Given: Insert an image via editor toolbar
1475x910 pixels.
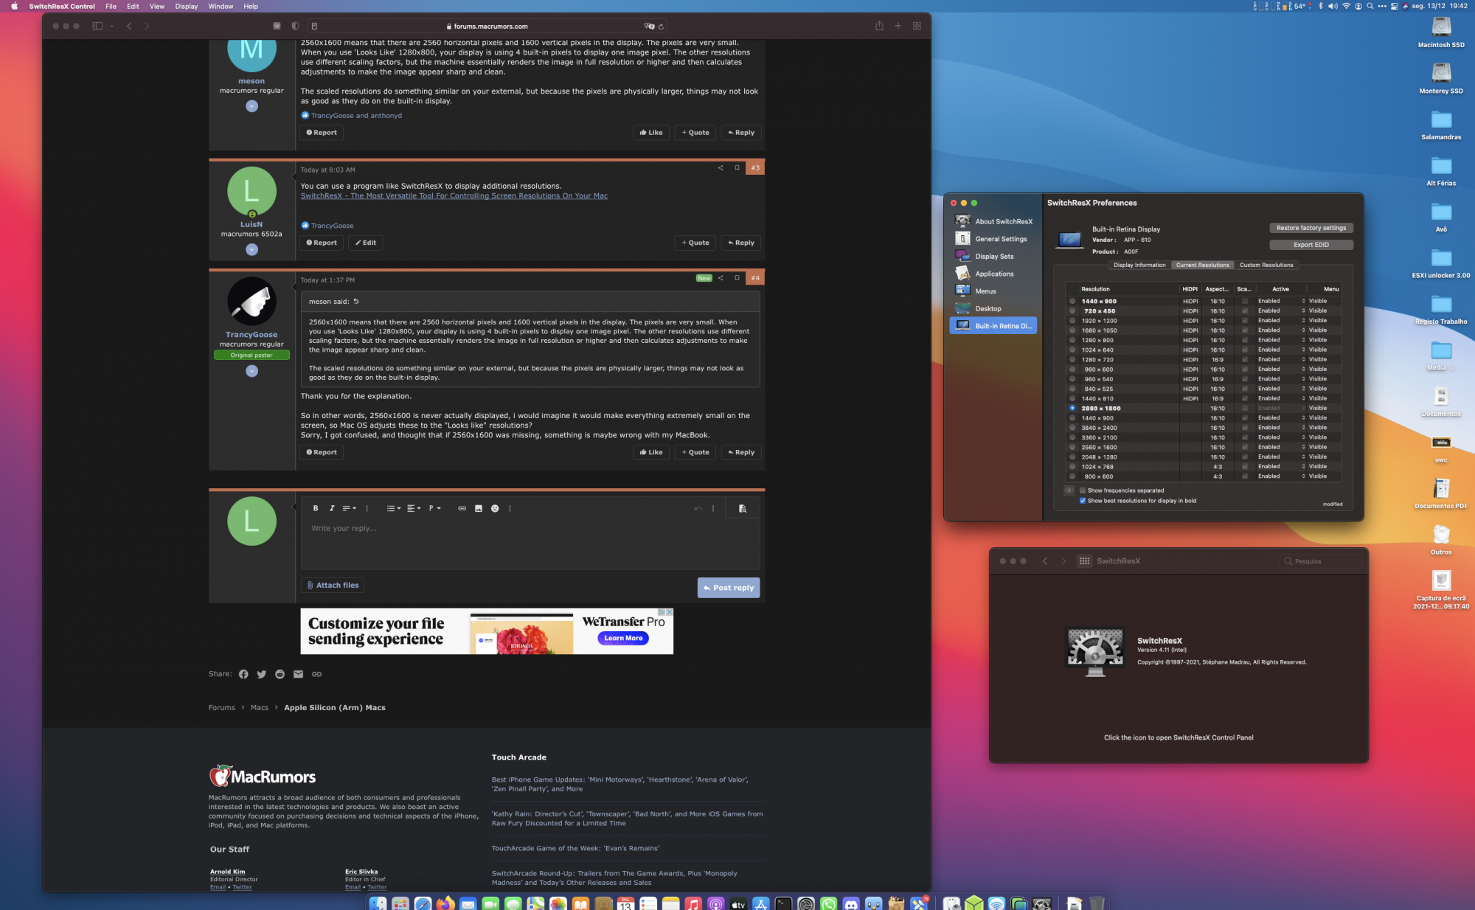Looking at the screenshot, I should [x=478, y=508].
